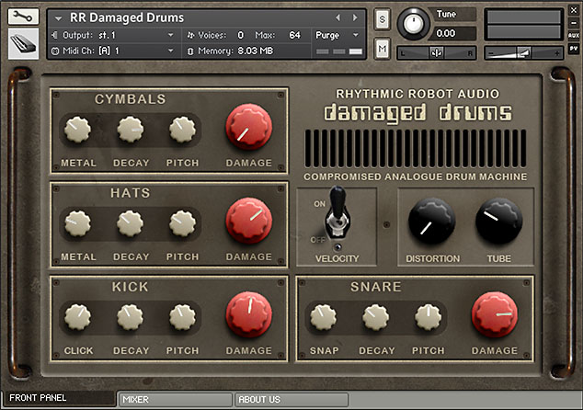
Task: Click the Cymbals Decay knob
Action: 131,130
